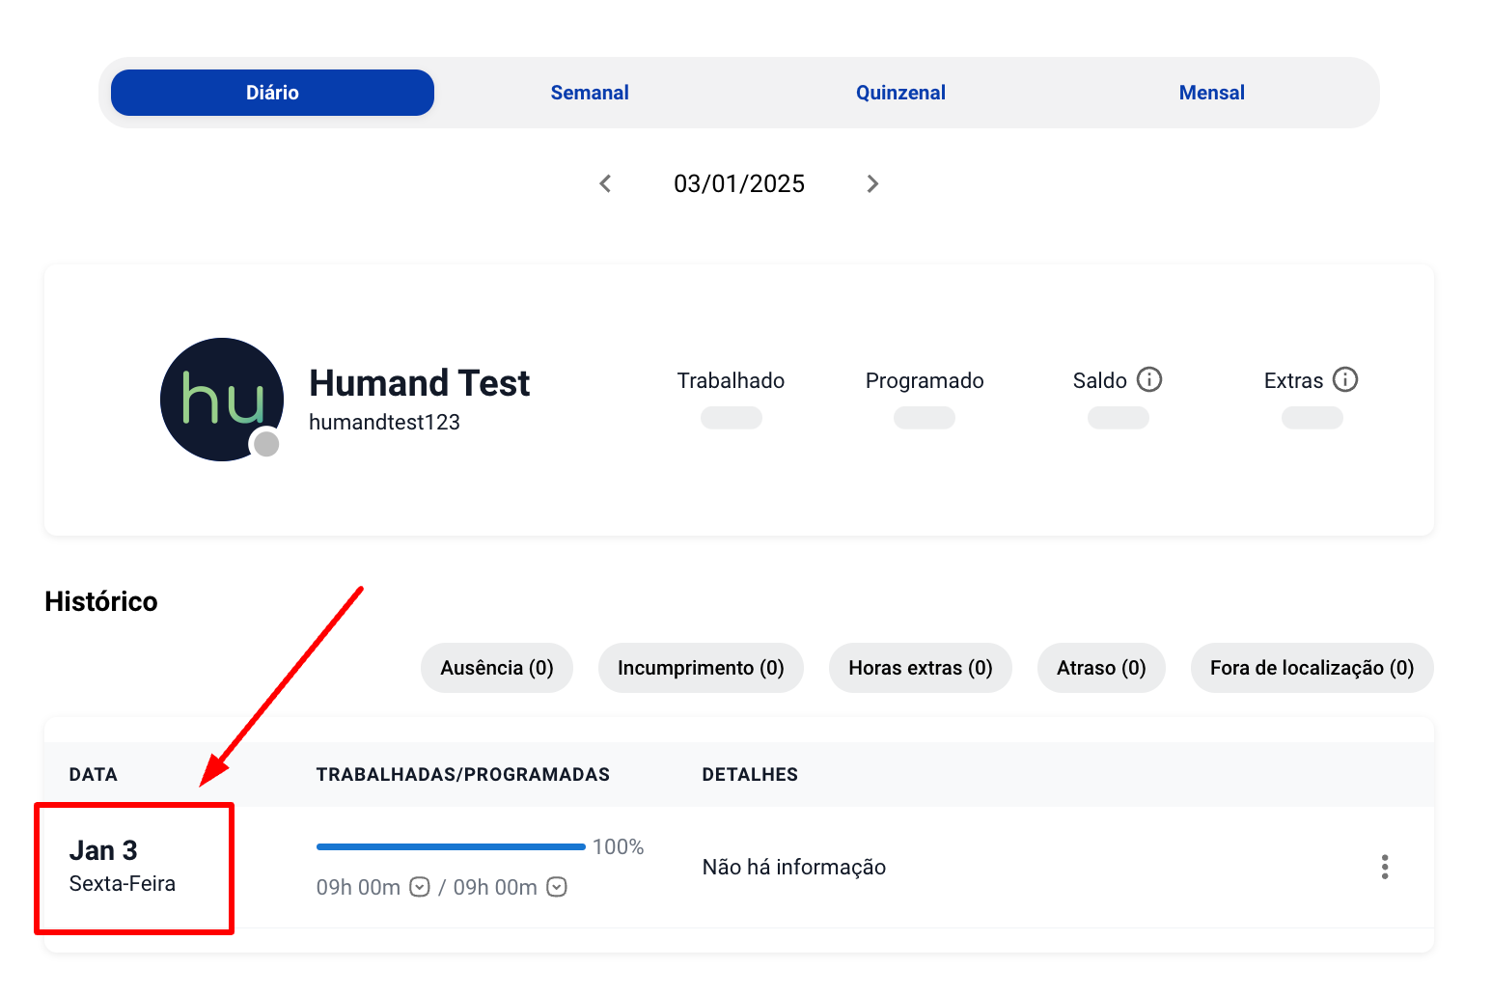This screenshot has width=1492, height=996.
Task: Filter by Atraso (0) chip
Action: 1101,668
